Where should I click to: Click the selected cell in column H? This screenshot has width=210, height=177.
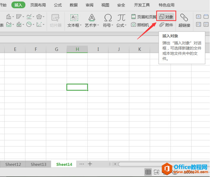pos(77,87)
